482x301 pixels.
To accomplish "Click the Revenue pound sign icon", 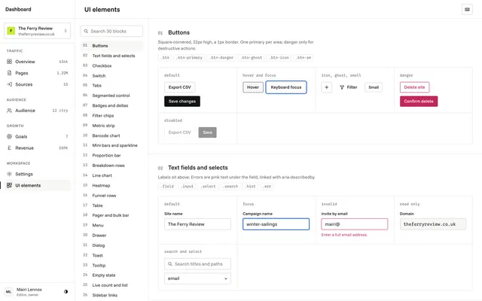I will (10, 148).
